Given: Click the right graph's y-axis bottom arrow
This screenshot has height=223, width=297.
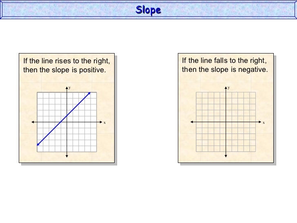Looking at the screenshot, I should click(226, 157).
